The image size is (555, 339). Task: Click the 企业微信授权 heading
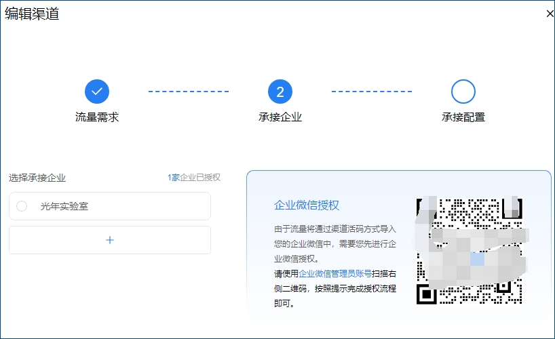(307, 205)
